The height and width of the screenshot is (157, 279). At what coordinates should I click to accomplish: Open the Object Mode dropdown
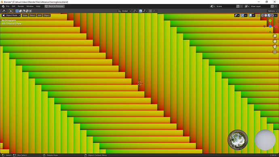tap(11, 15)
